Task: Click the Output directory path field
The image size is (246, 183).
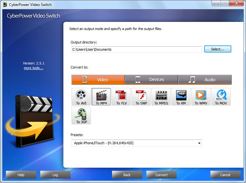Action: (x=136, y=49)
